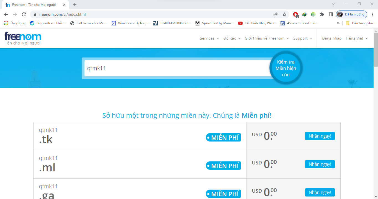Open the 'Self Service for Mo...' bookmark
Image resolution: width=378 pixels, height=199 pixels.
[89, 23]
